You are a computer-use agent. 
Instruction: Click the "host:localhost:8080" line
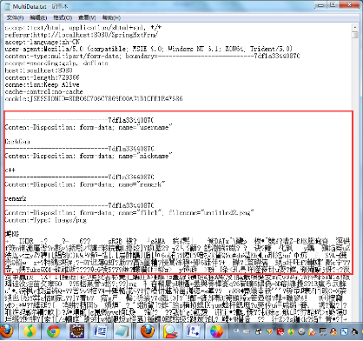[x=38, y=70]
